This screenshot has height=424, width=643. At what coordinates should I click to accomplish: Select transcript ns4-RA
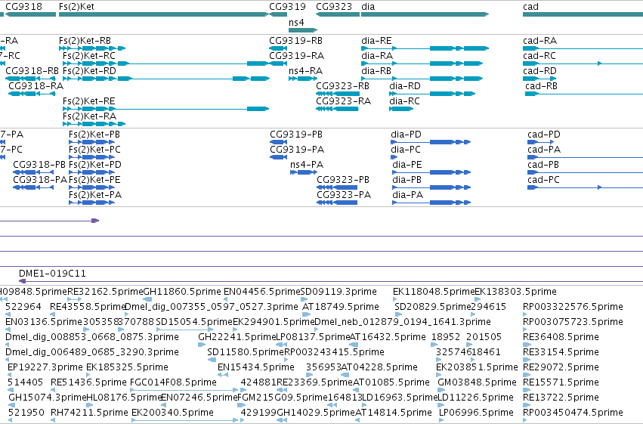(x=305, y=71)
